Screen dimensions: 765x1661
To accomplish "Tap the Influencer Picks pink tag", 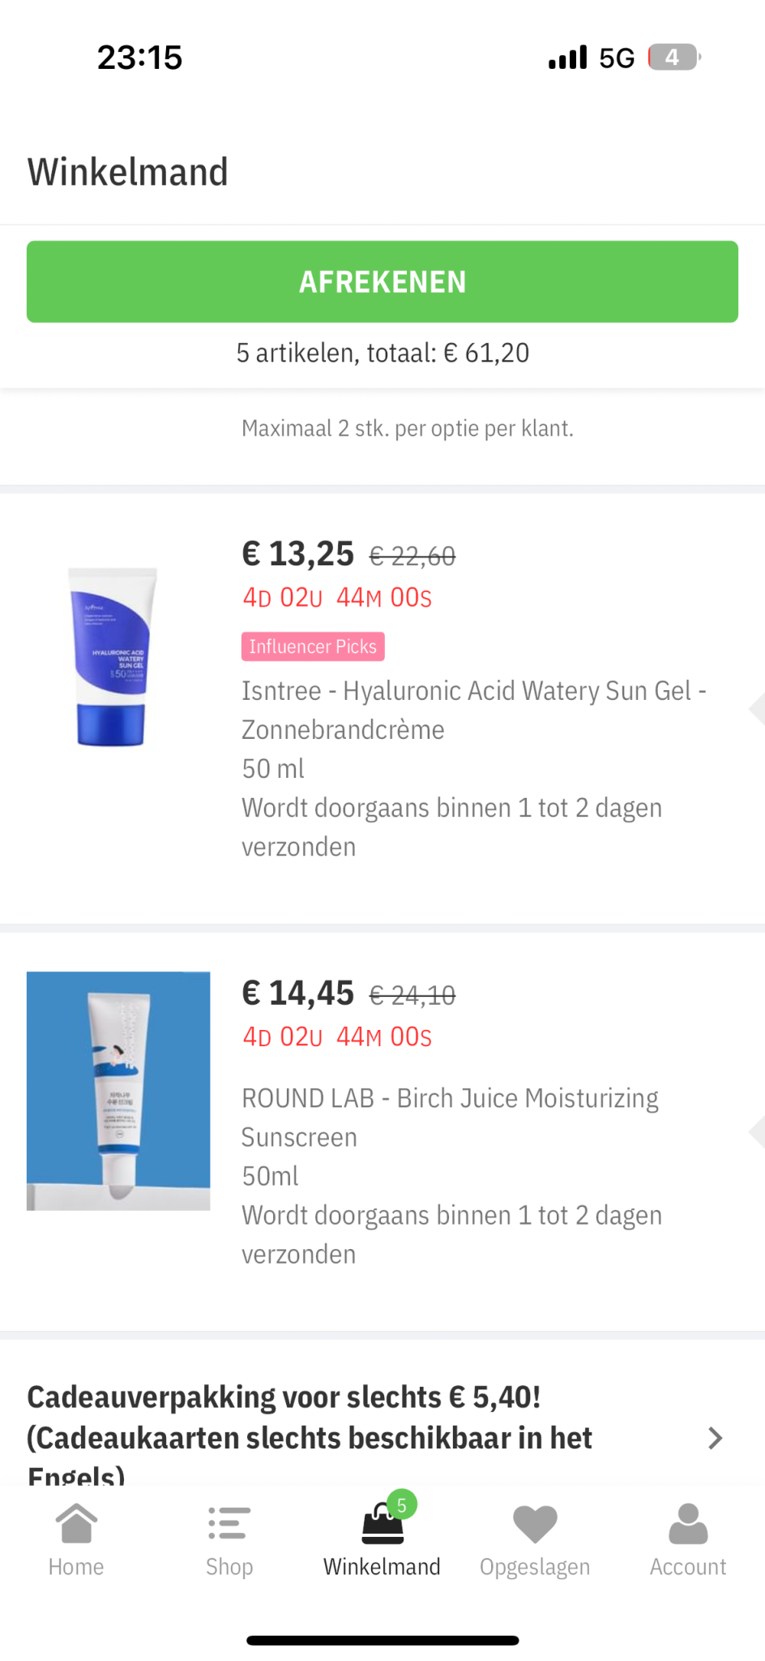I will pos(313,646).
